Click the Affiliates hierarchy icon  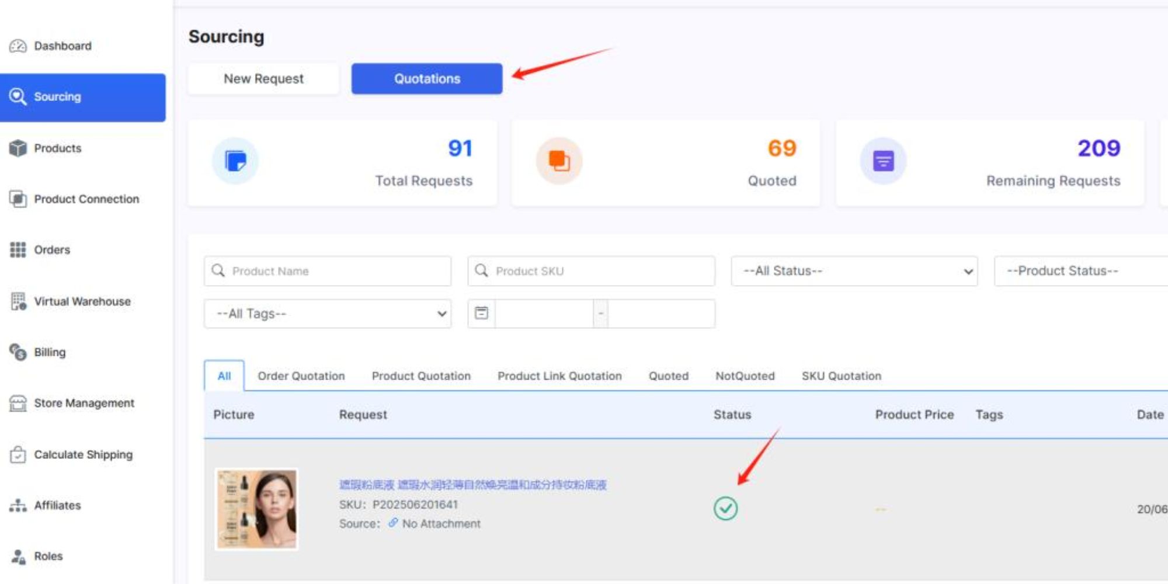point(18,505)
